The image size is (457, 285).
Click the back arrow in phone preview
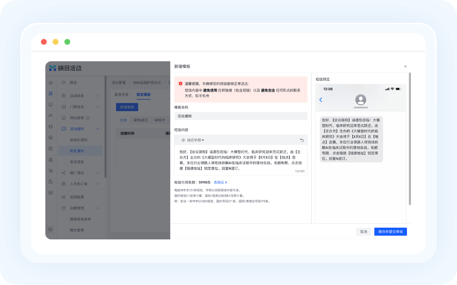pyautogui.click(x=321, y=100)
